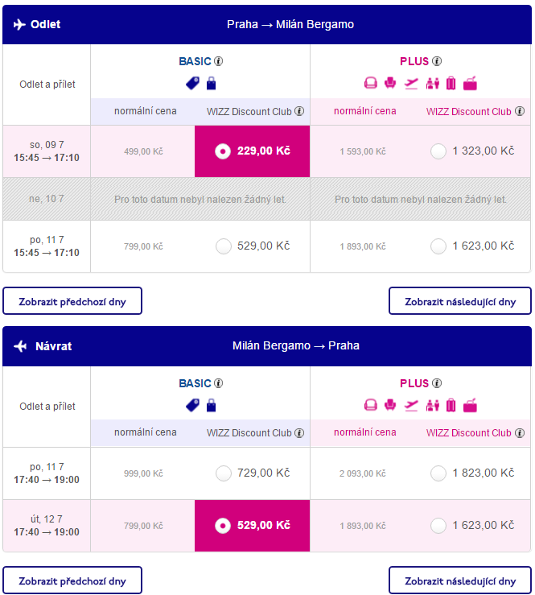Click the Odlet PLUS fare heading
The image size is (535, 595).
[414, 61]
